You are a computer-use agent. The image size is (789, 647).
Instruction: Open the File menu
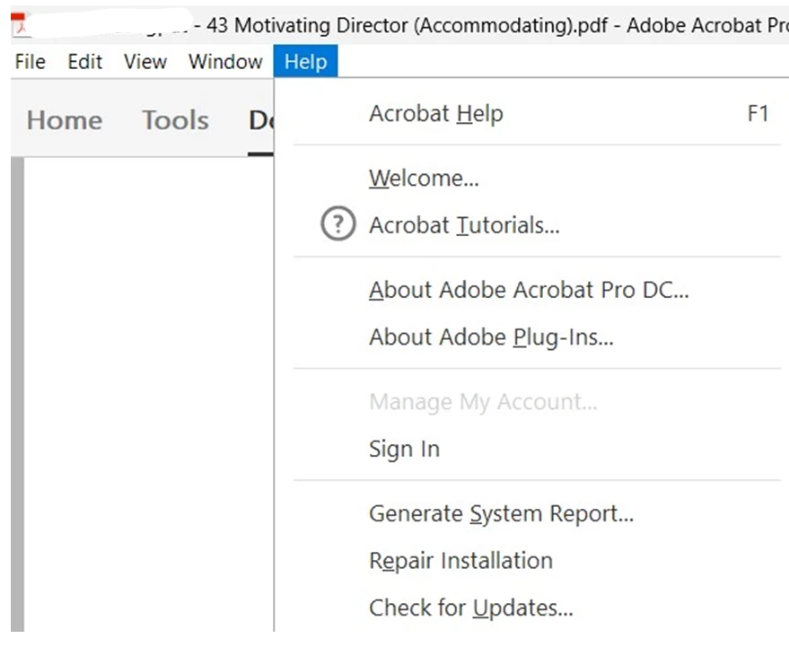[31, 61]
